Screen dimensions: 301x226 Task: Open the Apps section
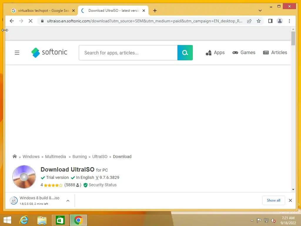tap(215, 52)
